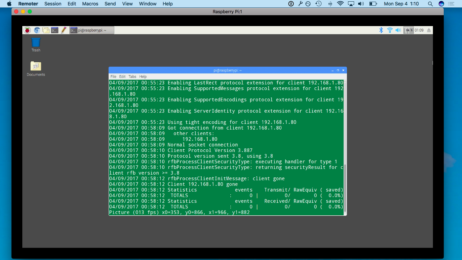The width and height of the screenshot is (462, 260).
Task: Click the 'Client 192.168.1.80 gone' log line
Action: tap(174, 184)
